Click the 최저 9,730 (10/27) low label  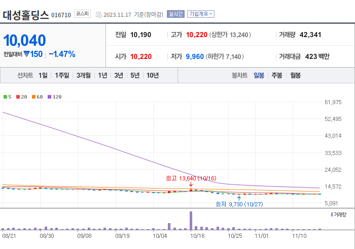pyautogui.click(x=239, y=204)
